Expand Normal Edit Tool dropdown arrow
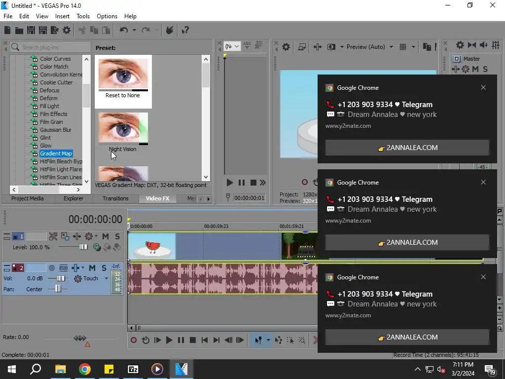Image resolution: width=505 pixels, height=379 pixels. (x=268, y=340)
